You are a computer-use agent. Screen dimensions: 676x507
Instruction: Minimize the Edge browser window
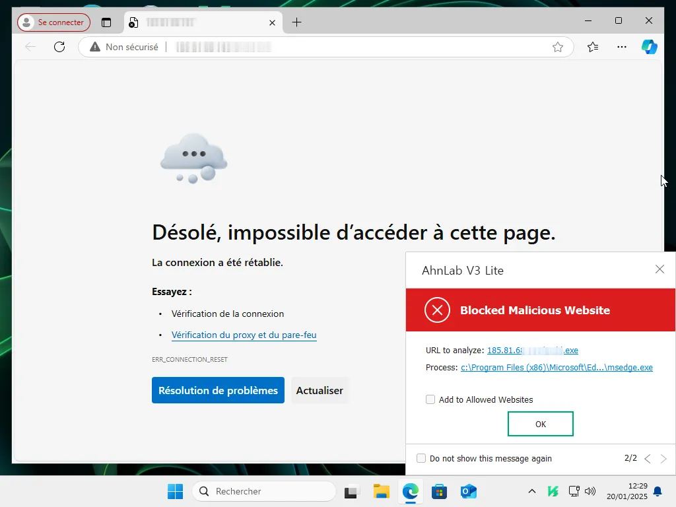pos(588,20)
